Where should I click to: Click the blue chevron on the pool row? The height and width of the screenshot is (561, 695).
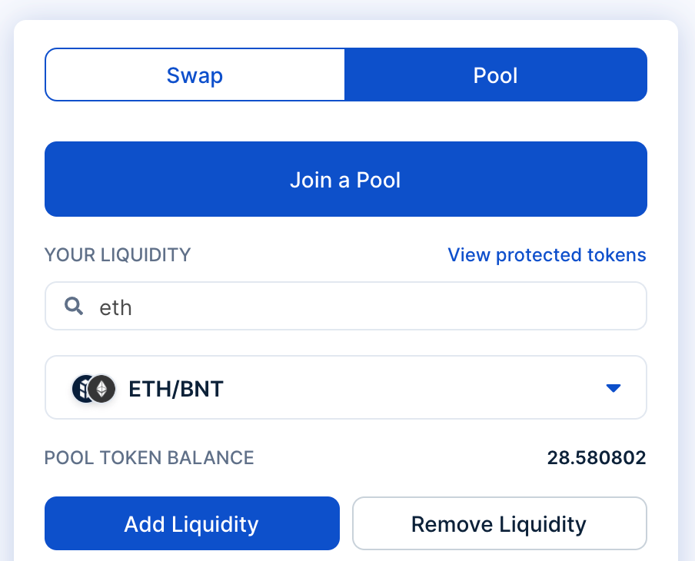pos(614,388)
